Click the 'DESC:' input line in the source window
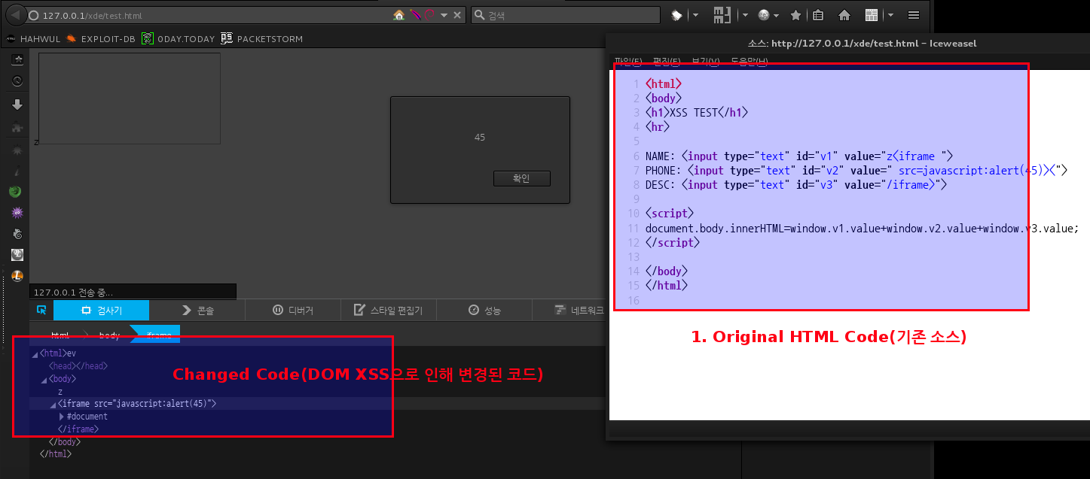 click(x=796, y=185)
